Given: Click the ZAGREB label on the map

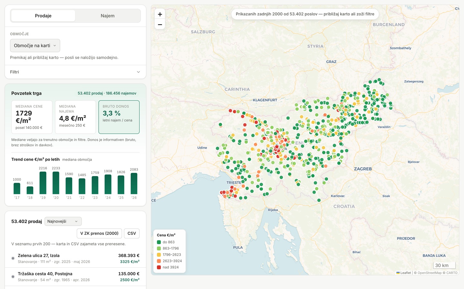Looking at the screenshot, I should (x=363, y=169).
